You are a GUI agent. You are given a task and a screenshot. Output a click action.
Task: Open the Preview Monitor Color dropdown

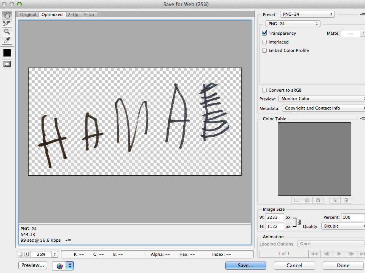[x=322, y=99]
